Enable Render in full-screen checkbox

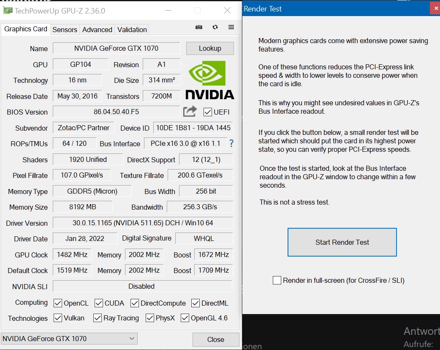click(x=277, y=280)
